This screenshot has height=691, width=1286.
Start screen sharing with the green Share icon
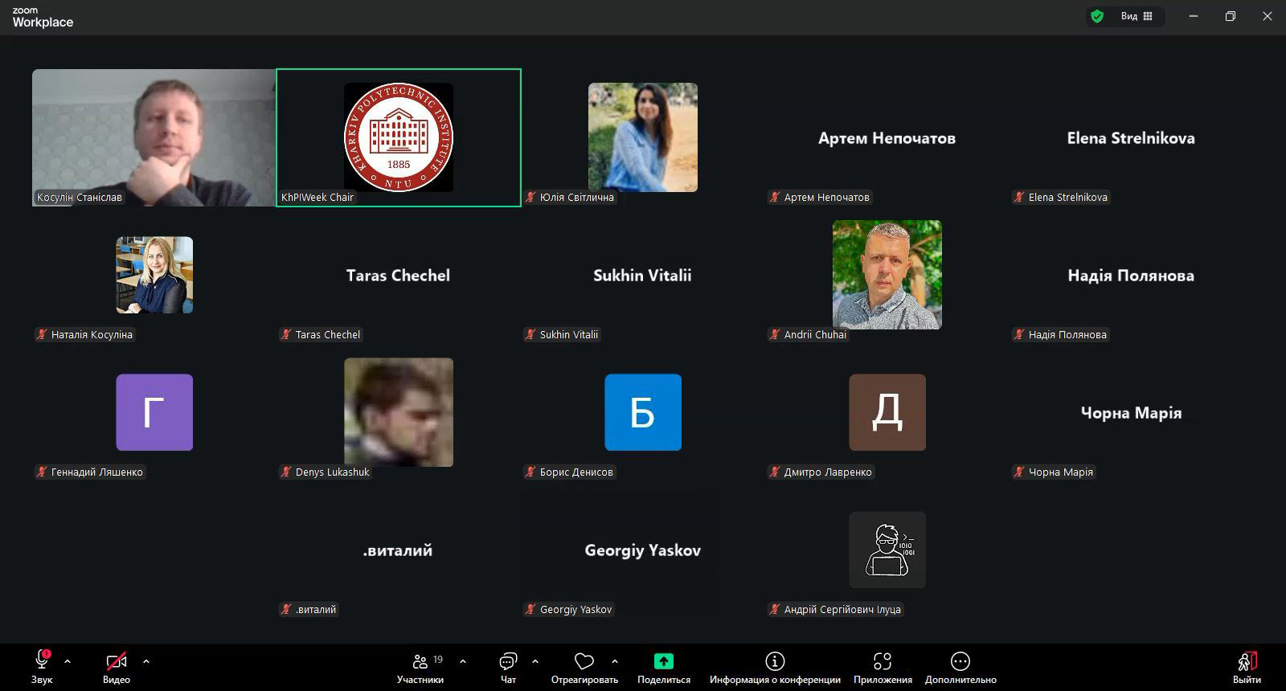click(x=663, y=661)
